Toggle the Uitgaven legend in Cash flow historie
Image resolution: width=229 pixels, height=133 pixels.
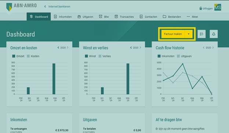pos(184,56)
